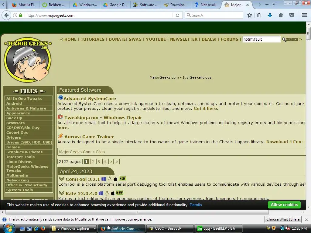Go to page 2 of files

pos(92,161)
